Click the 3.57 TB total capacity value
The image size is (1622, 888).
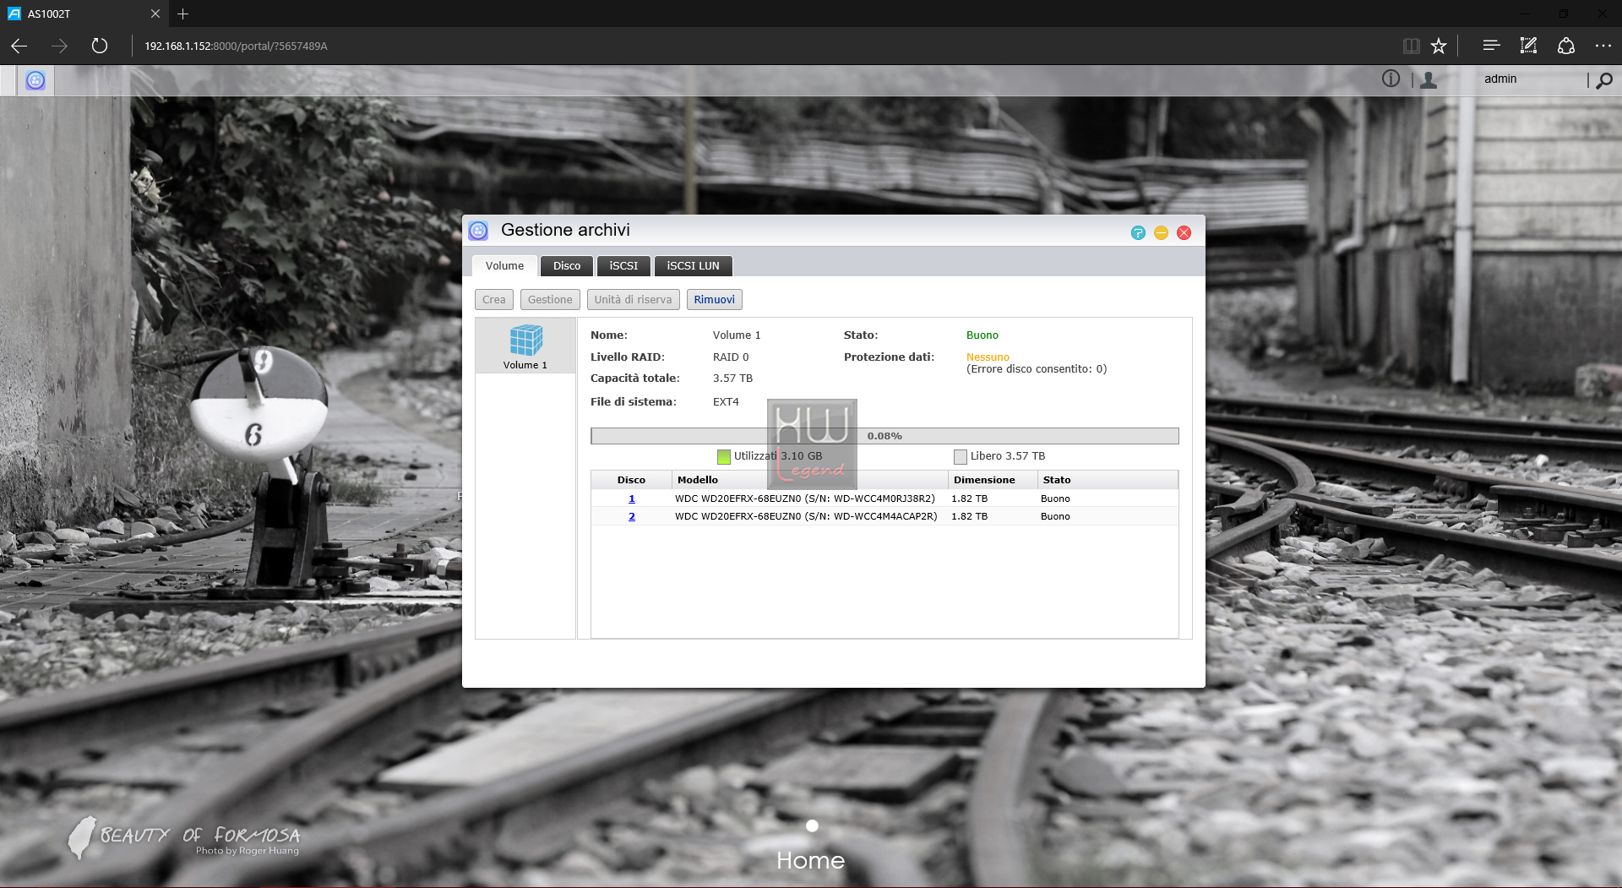coord(732,379)
